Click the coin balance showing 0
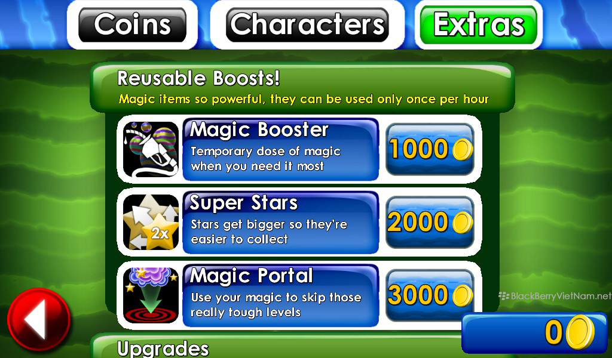This screenshot has width=612, height=358. click(x=535, y=332)
